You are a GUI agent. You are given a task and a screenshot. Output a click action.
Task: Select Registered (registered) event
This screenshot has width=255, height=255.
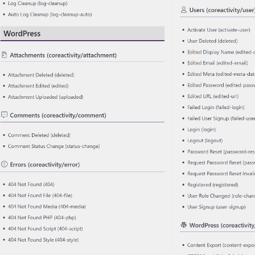point(213,185)
